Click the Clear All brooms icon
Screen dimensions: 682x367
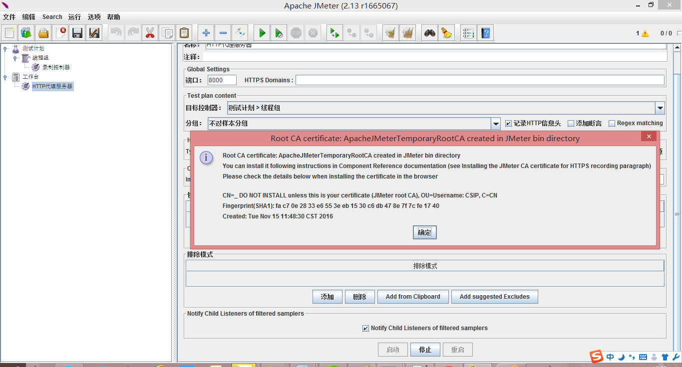tap(408, 33)
